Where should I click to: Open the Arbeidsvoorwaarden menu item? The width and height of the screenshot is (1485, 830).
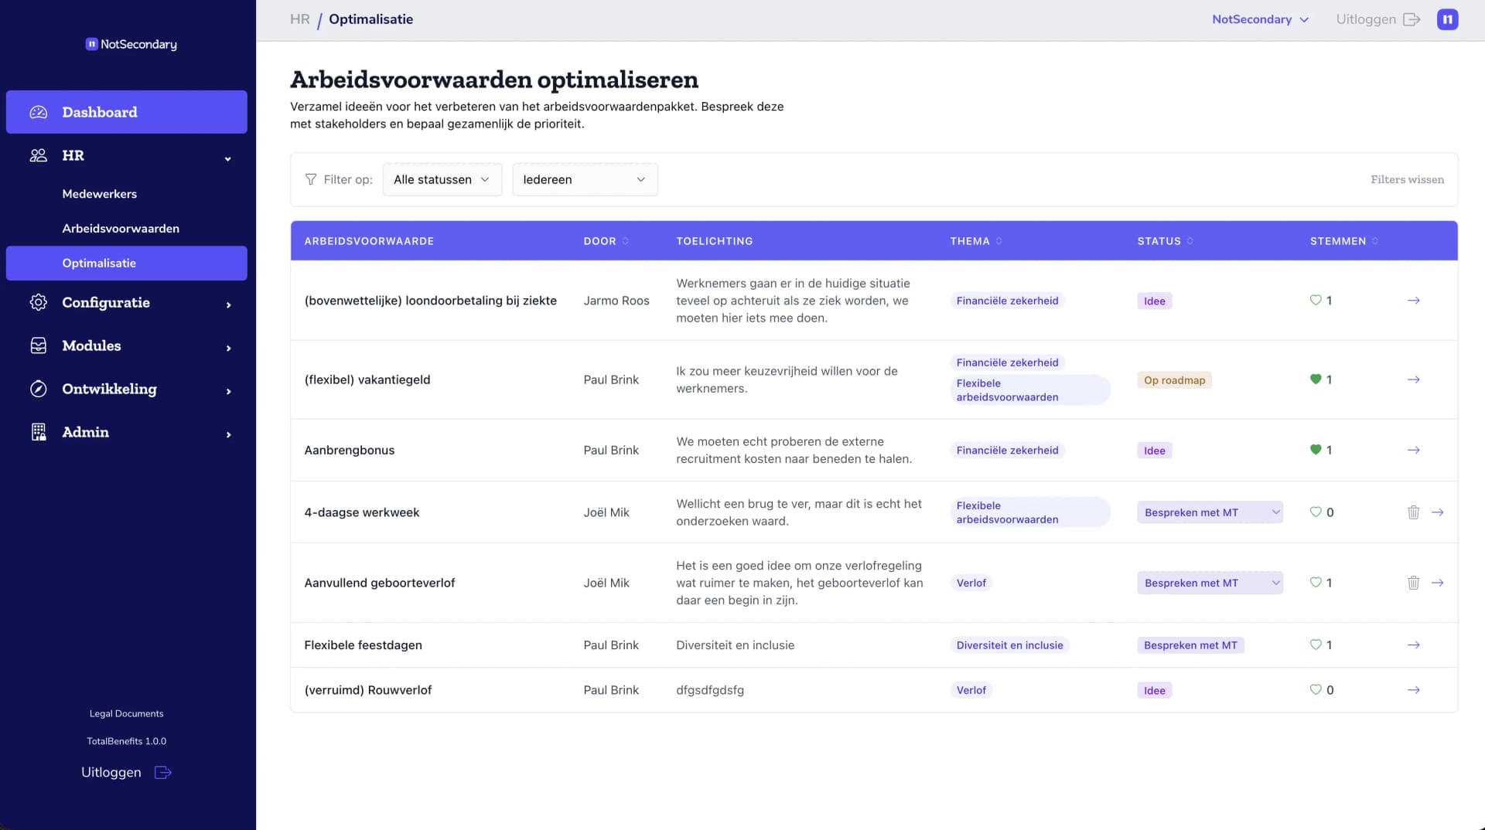point(121,228)
